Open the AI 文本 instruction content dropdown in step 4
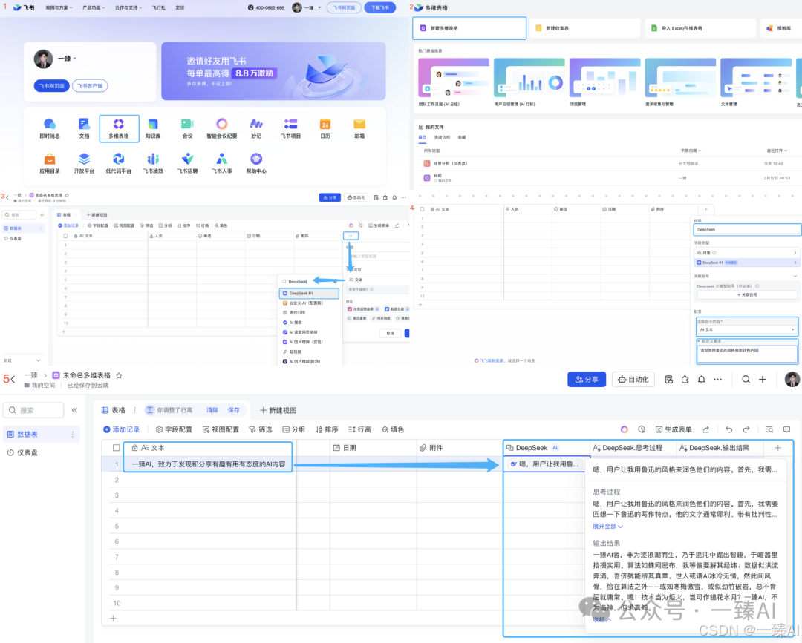This screenshot has width=802, height=643. click(747, 330)
